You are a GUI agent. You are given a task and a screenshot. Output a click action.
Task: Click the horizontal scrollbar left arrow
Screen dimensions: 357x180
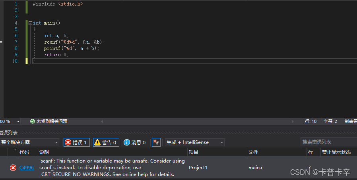click(x=102, y=121)
